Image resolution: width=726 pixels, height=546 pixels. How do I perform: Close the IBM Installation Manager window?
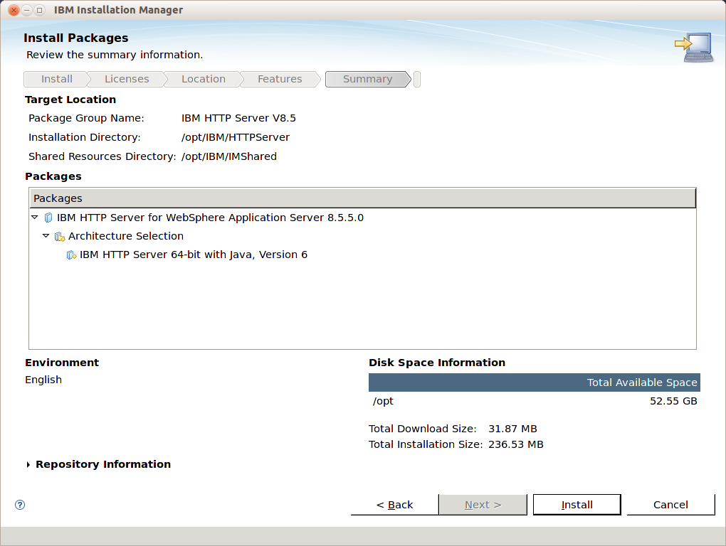coord(14,10)
